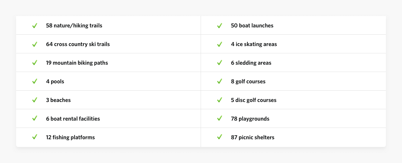Viewport: 402px width, 163px height.
Task: Click the "58 nature/hiking trails" text
Action: click(x=74, y=26)
